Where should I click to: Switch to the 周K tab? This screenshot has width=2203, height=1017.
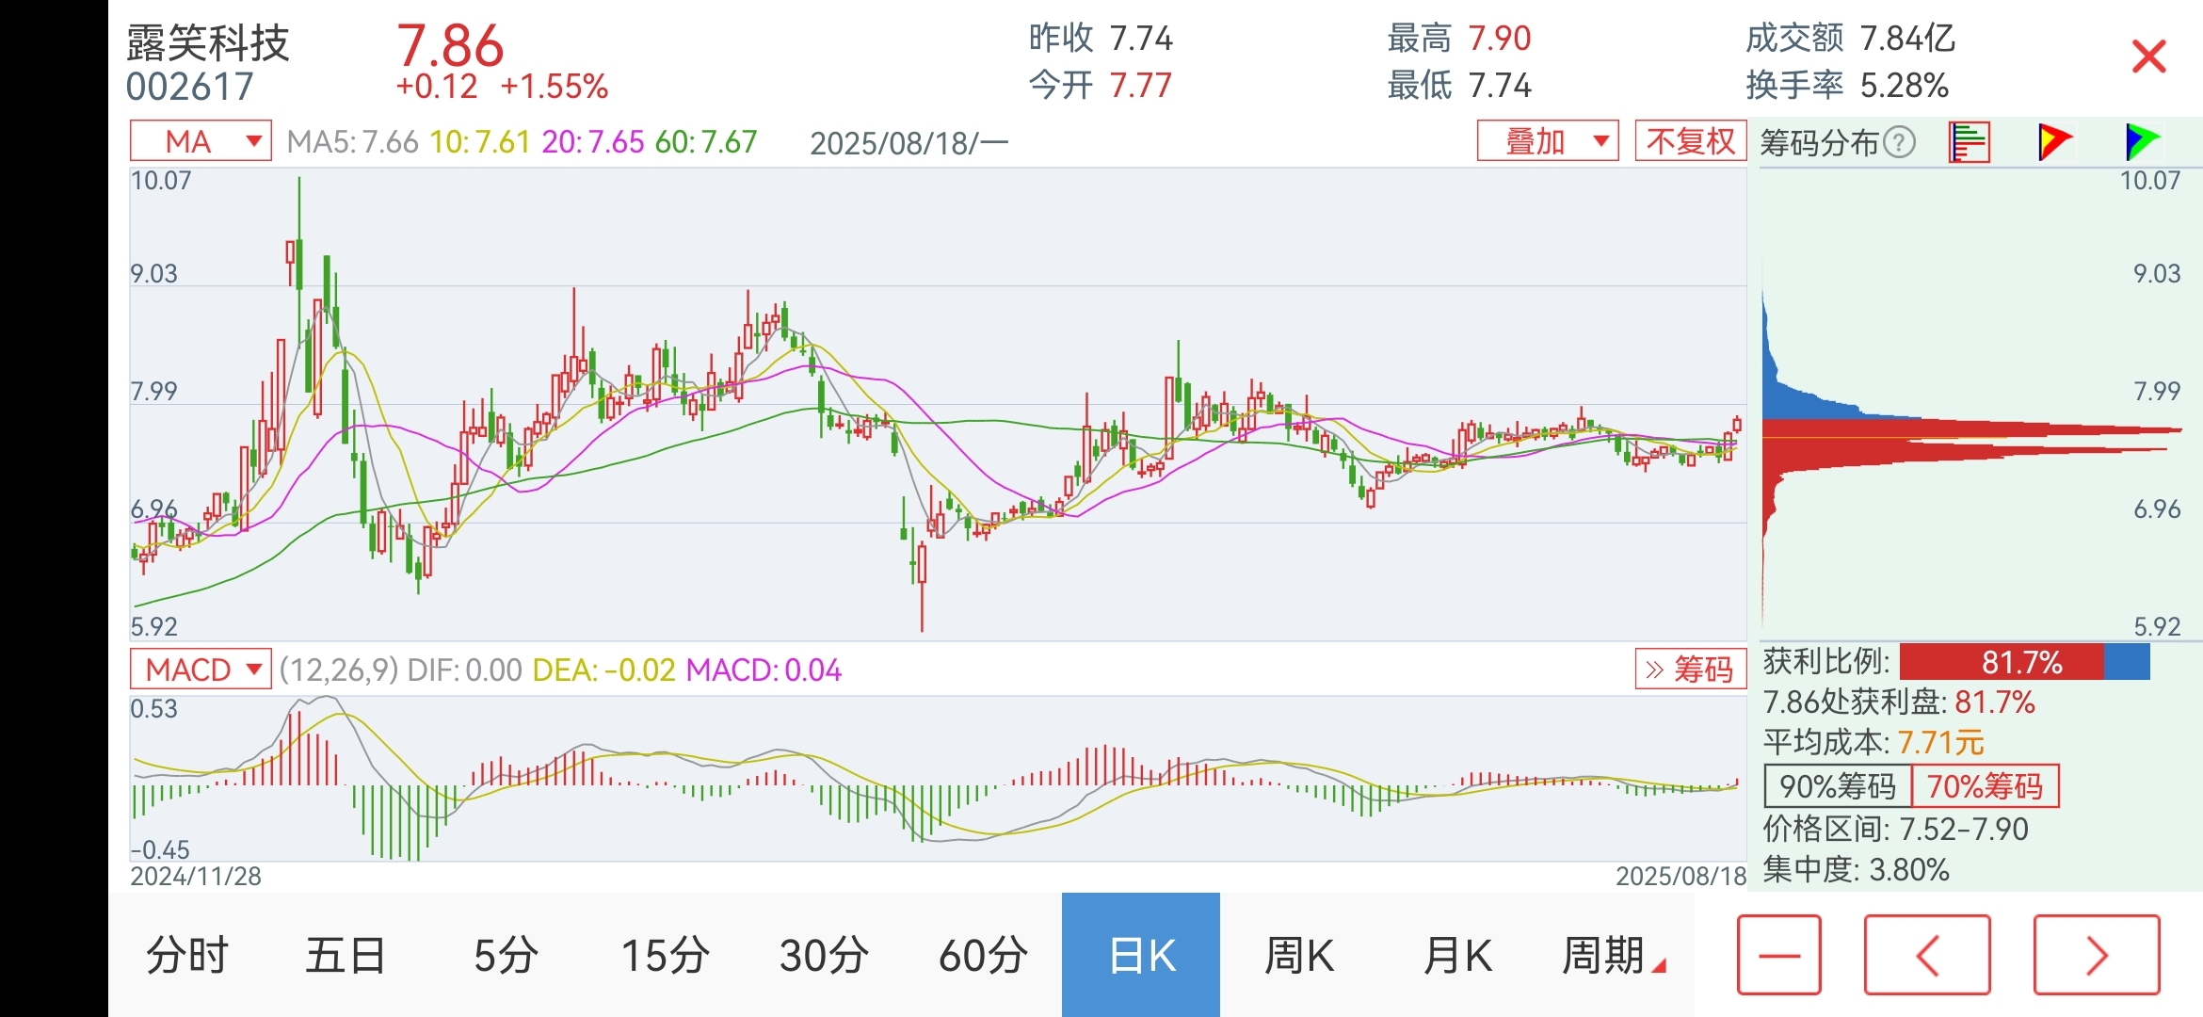(x=1299, y=956)
